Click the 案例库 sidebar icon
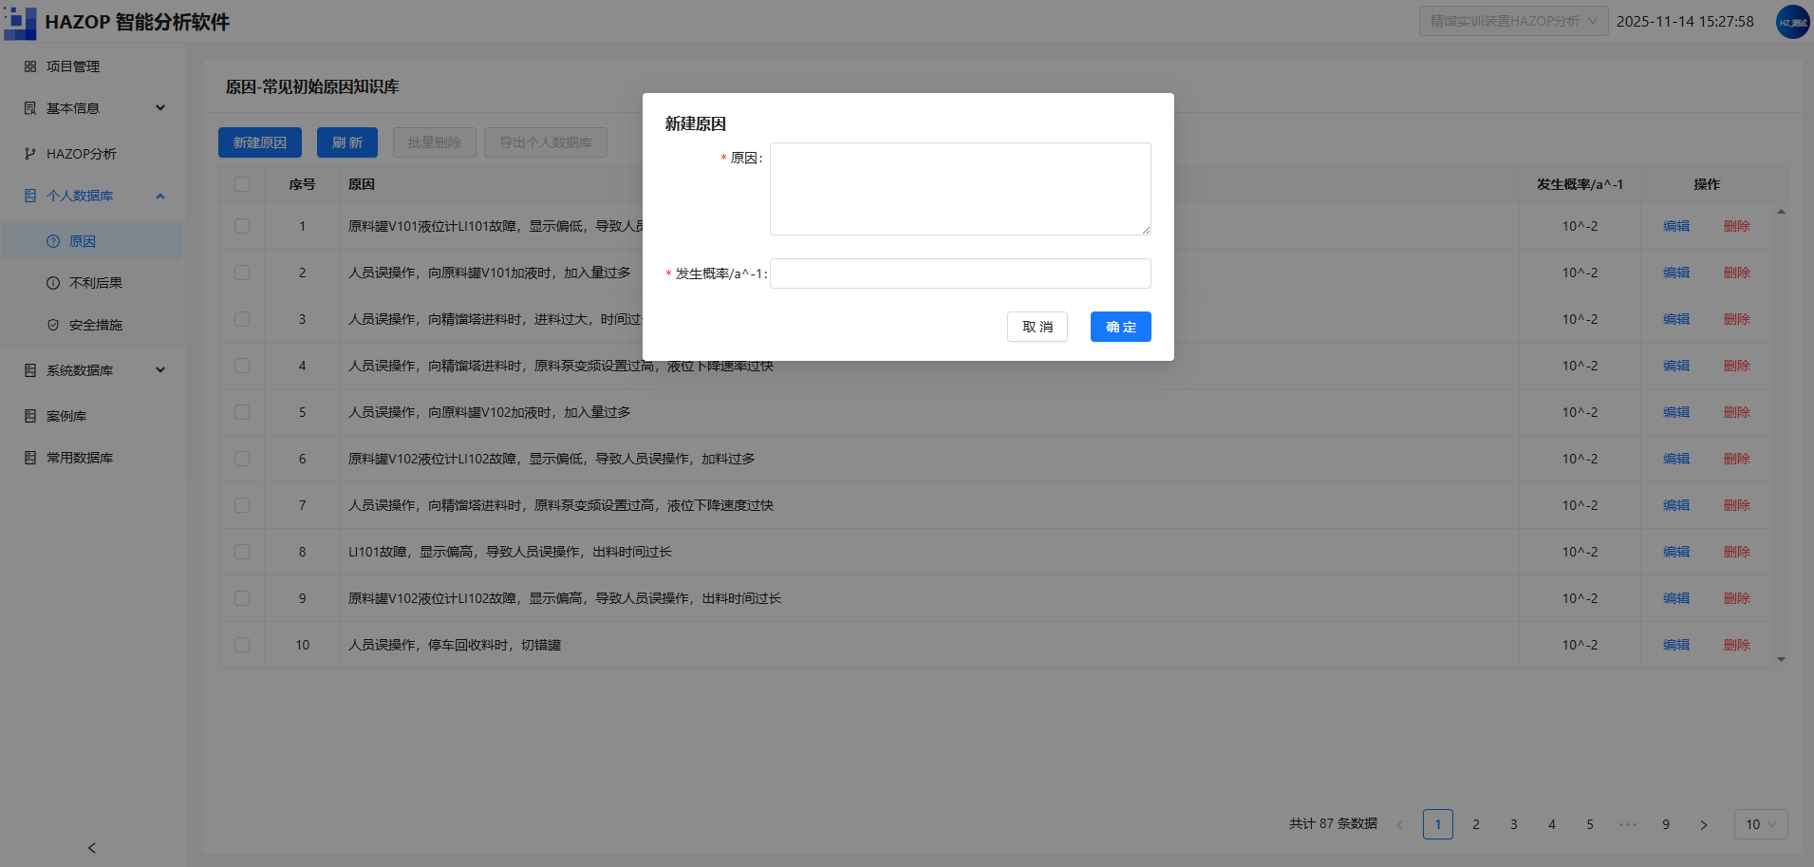This screenshot has width=1814, height=867. [x=30, y=416]
